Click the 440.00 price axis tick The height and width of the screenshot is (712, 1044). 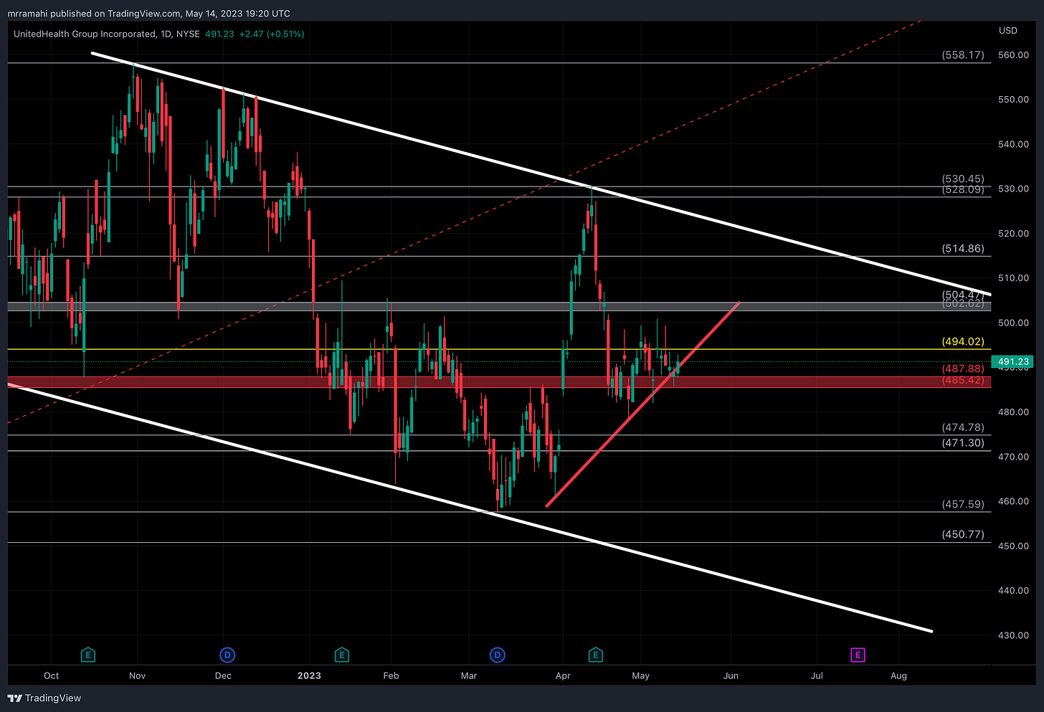pos(1013,591)
